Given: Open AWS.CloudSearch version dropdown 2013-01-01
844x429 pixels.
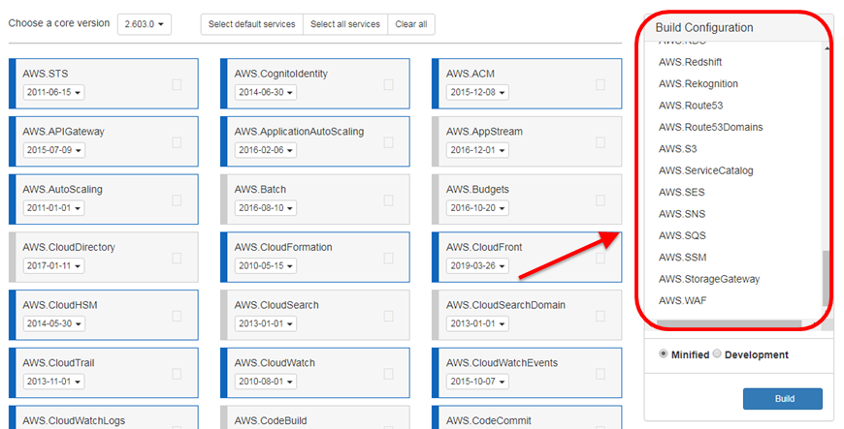Looking at the screenshot, I should click(x=266, y=323).
